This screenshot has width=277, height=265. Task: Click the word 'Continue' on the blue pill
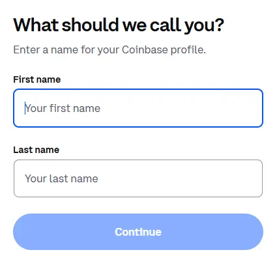138,232
